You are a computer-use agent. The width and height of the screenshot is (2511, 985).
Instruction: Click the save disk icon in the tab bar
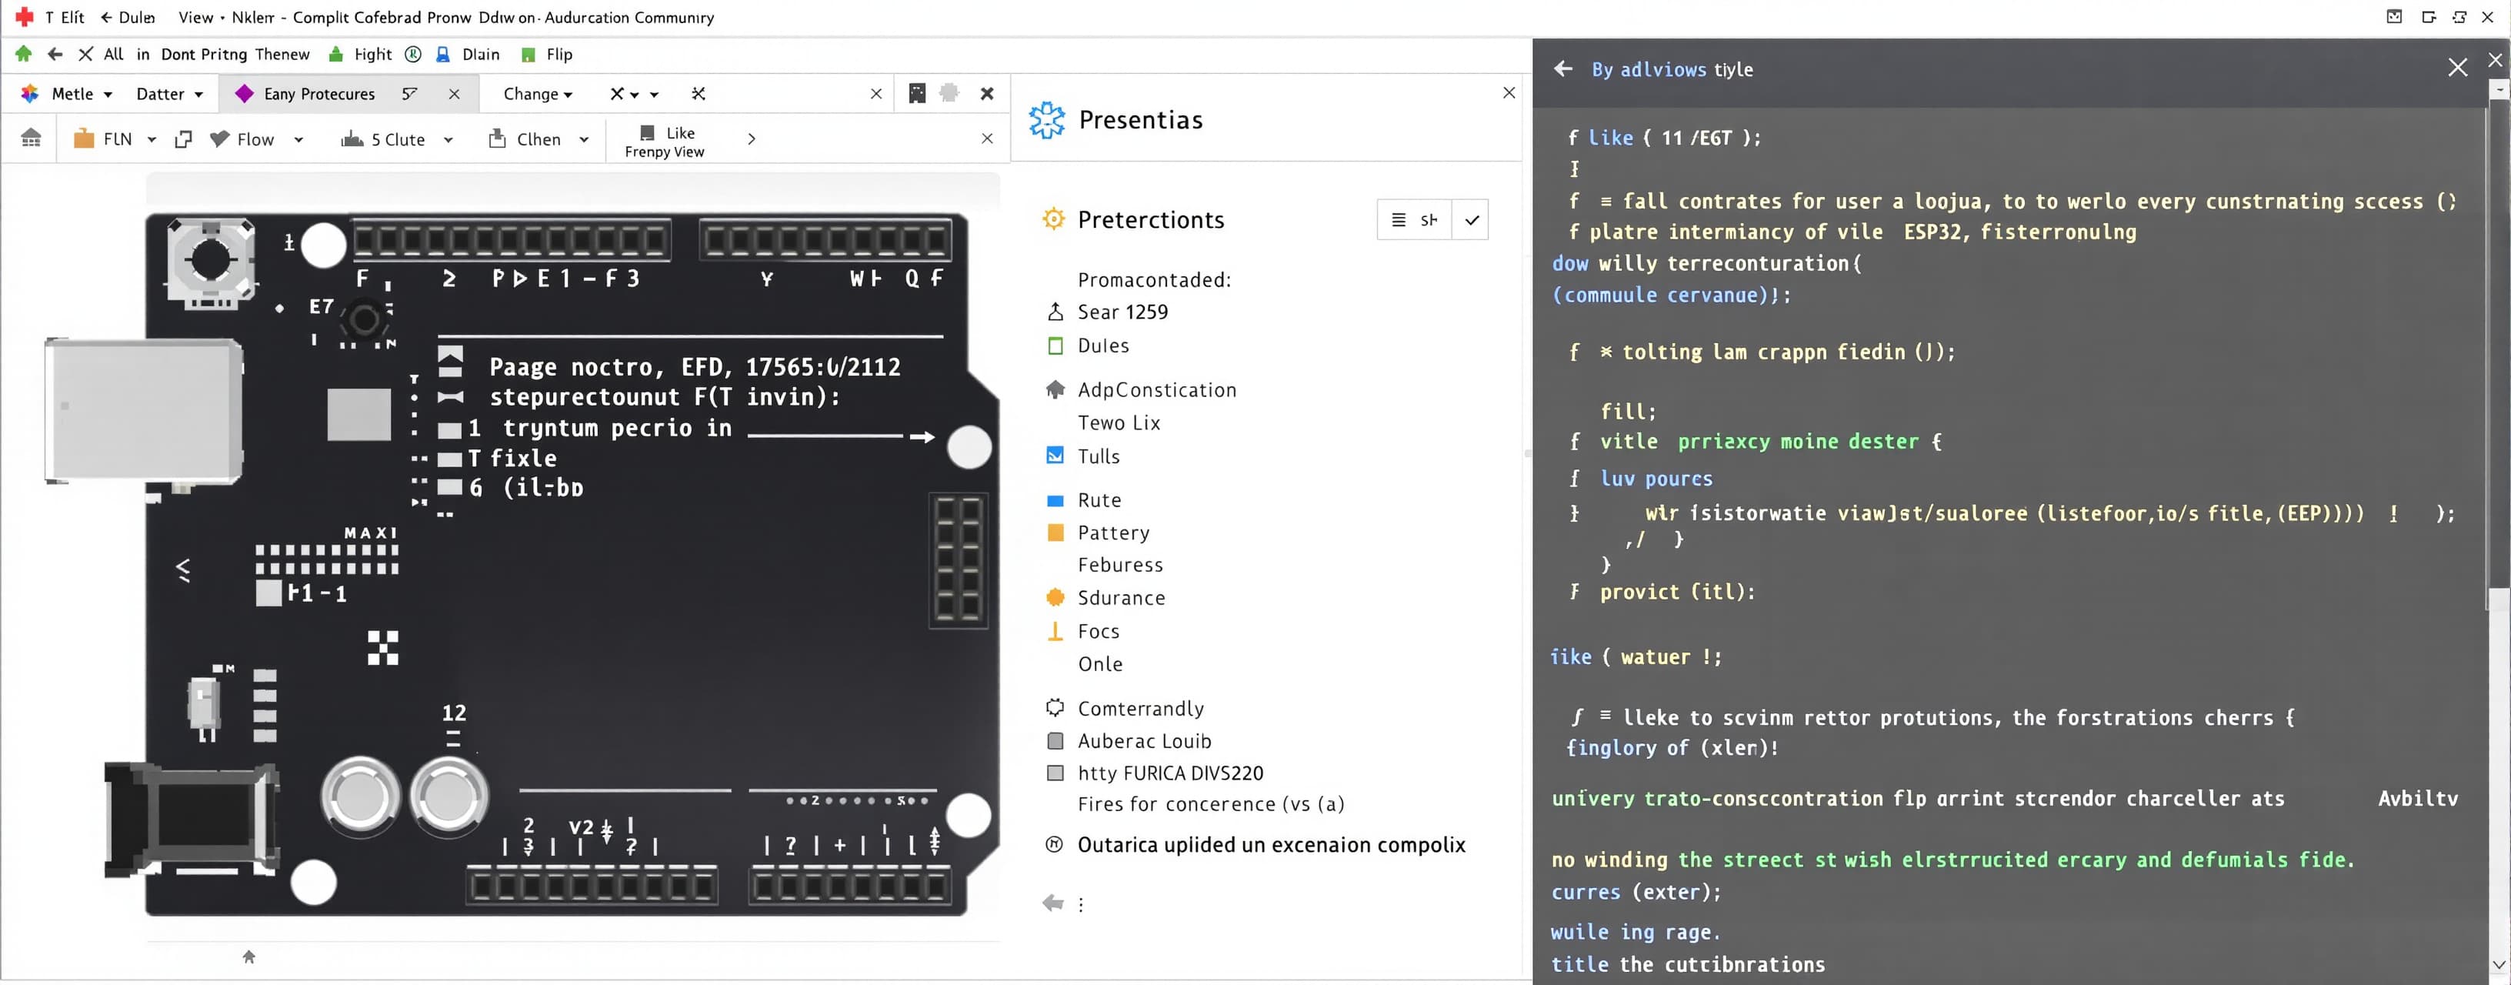coord(916,92)
